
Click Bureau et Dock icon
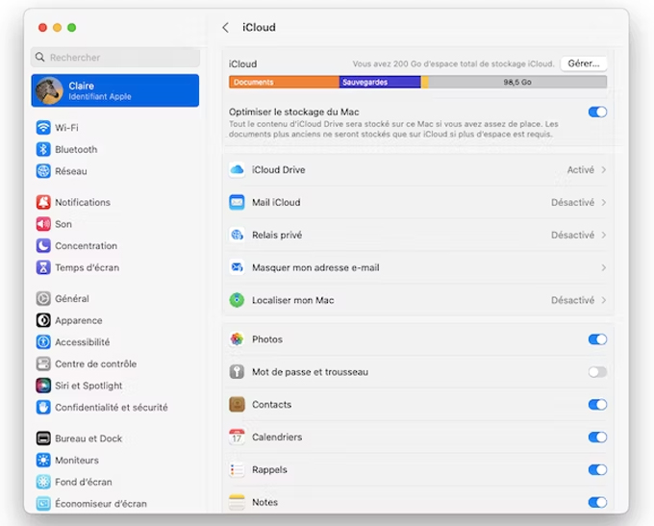(x=43, y=438)
